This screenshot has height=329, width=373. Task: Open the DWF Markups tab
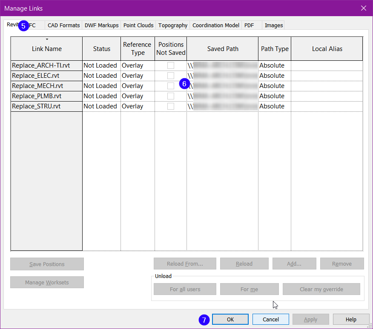[101, 25]
